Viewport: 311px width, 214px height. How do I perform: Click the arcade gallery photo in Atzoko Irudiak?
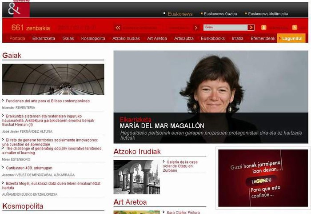tap(137, 177)
